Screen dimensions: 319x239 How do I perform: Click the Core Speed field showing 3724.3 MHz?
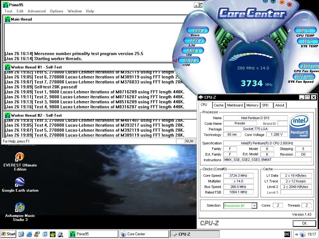tap(238, 176)
